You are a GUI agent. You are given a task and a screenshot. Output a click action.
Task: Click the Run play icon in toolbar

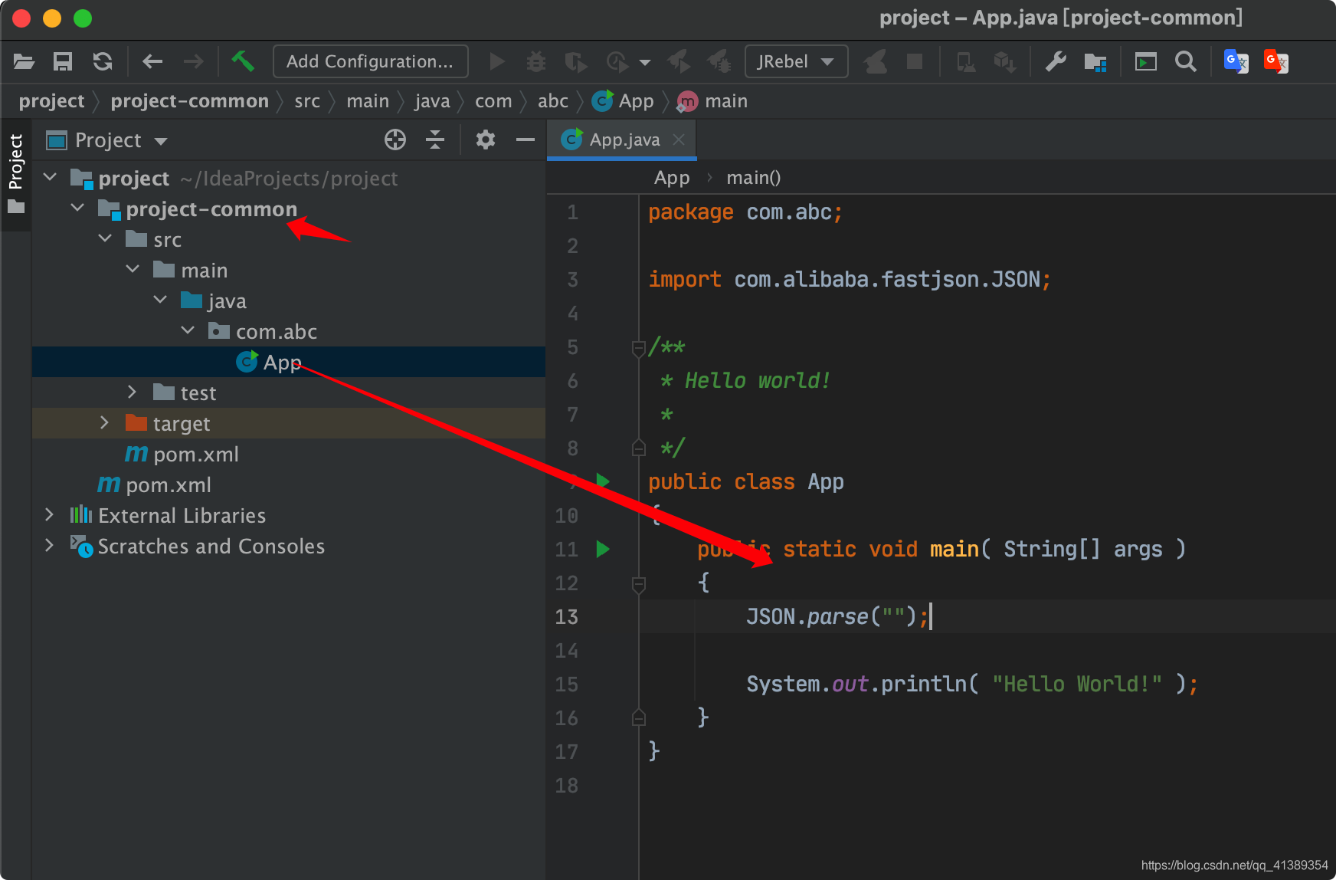497,61
